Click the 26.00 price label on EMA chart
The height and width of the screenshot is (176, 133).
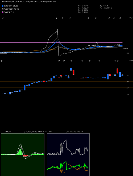pos(125,49)
